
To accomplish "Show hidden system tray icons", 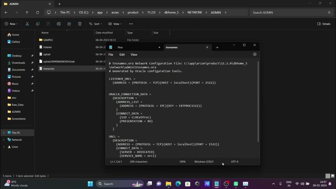I will click(274, 184).
